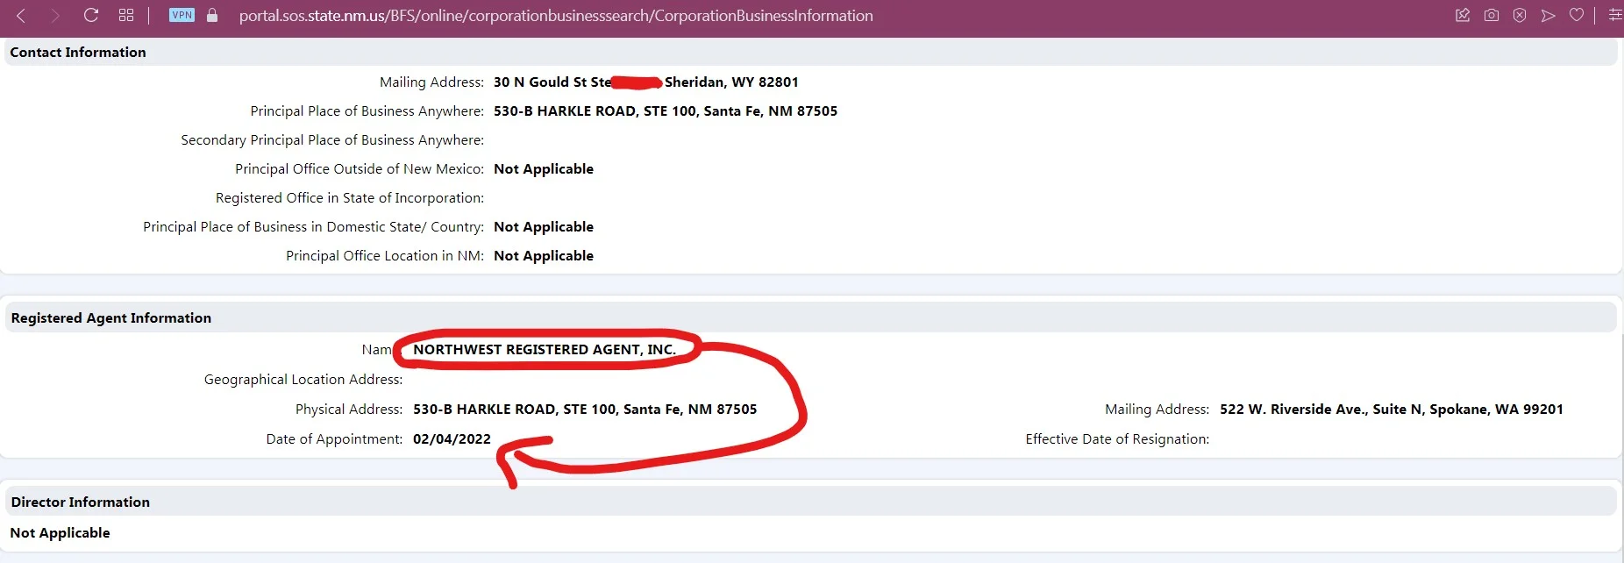Click the URL in the address bar
Image resolution: width=1624 pixels, height=563 pixels.
(555, 16)
